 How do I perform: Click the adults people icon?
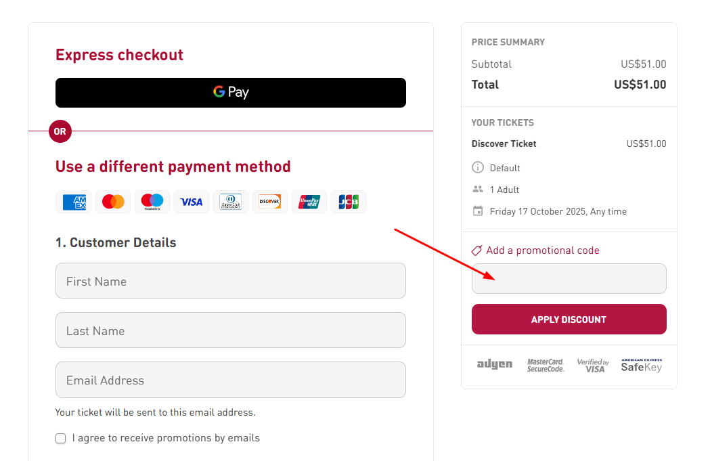[478, 190]
